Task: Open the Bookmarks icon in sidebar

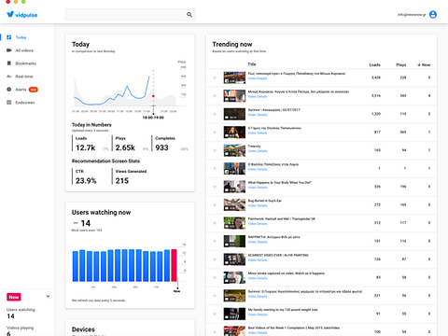Action: (x=9, y=63)
